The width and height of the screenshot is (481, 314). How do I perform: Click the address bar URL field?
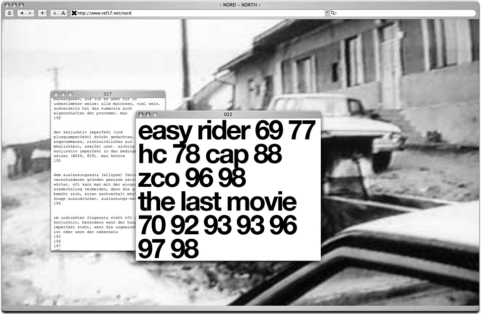click(198, 13)
